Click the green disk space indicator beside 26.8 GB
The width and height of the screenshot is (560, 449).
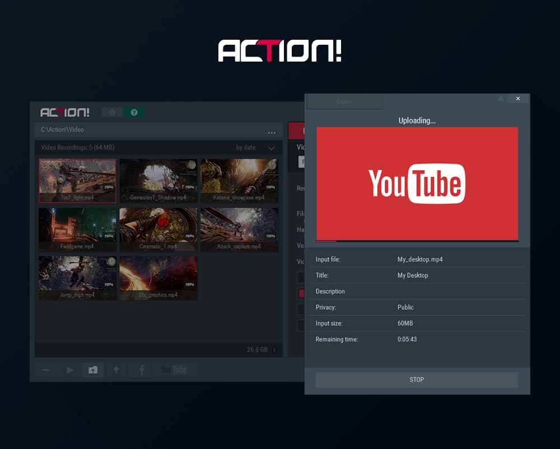[274, 350]
